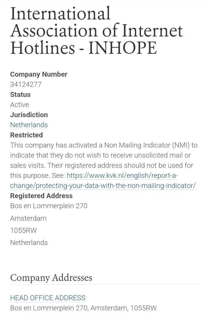Click the standalone 1055RW postal code line

(23, 231)
